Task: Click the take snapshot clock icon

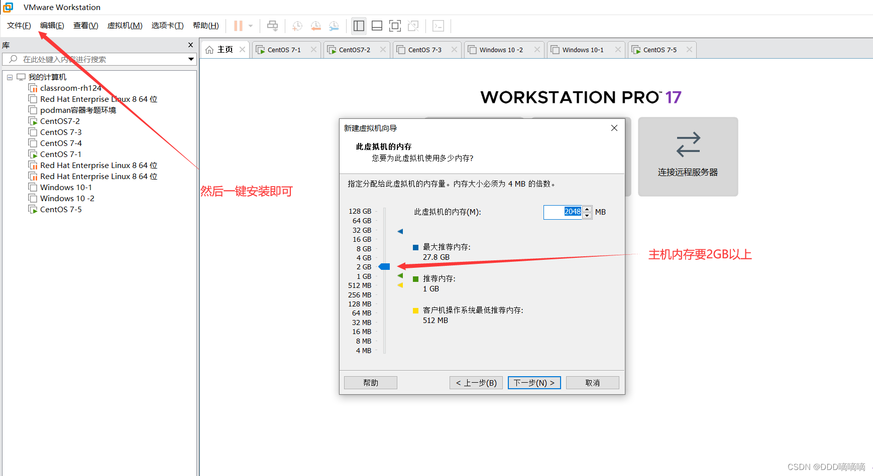Action: point(297,26)
